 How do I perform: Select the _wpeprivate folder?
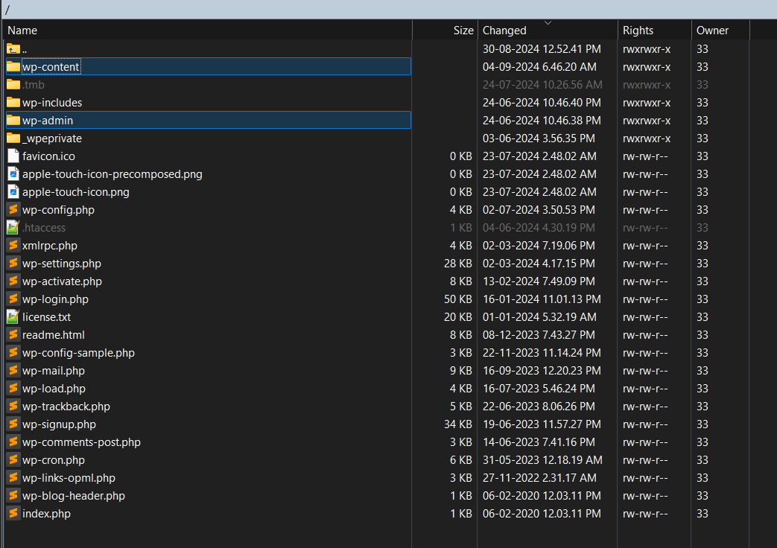(x=52, y=138)
